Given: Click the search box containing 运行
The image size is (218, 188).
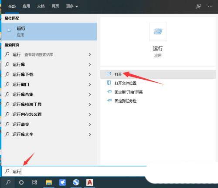Looking at the screenshot, I should click(x=74, y=171).
